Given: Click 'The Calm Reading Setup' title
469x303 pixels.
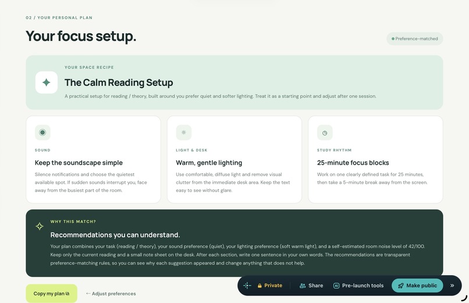Looking at the screenshot, I should point(119,83).
